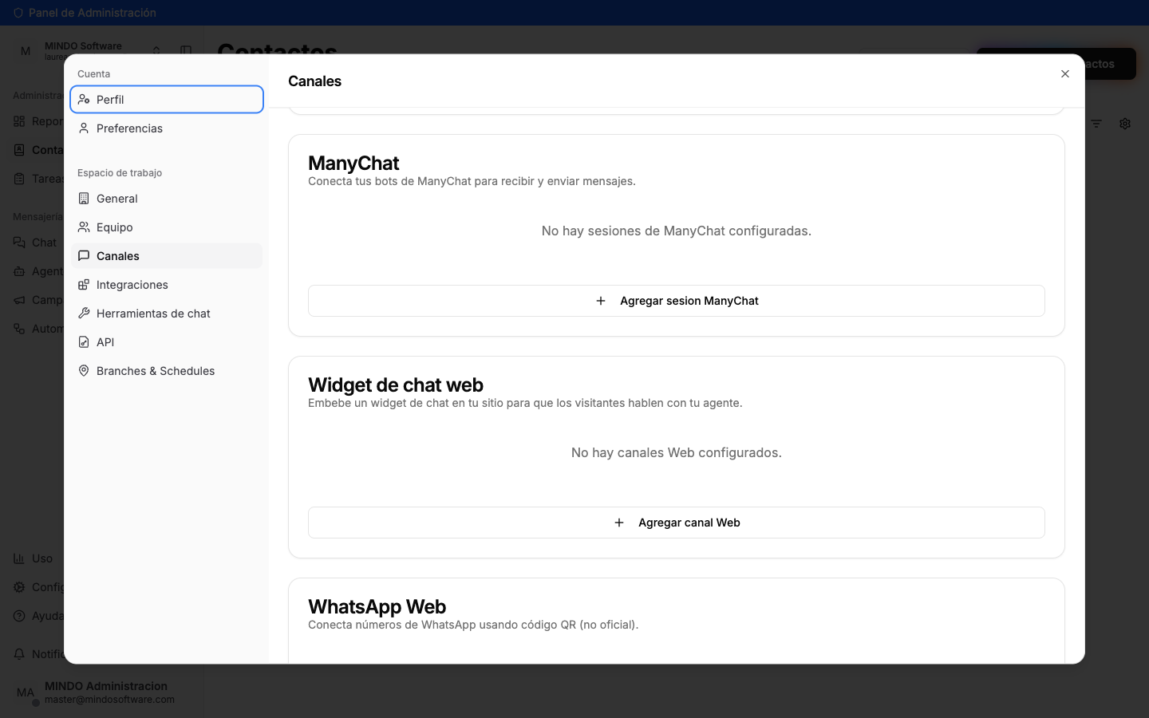Click the gear icon on the Contactos page

[x=1125, y=124]
